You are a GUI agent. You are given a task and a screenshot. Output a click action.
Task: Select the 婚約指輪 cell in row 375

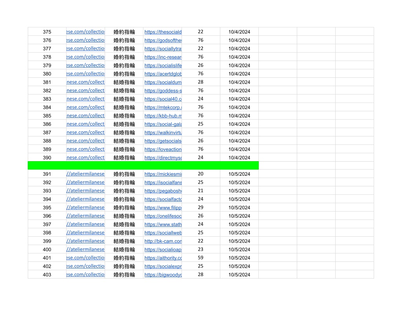click(124, 32)
